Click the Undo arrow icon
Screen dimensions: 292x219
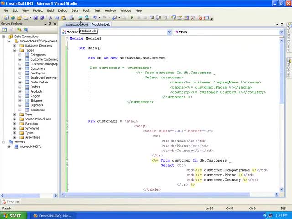(x=94, y=18)
